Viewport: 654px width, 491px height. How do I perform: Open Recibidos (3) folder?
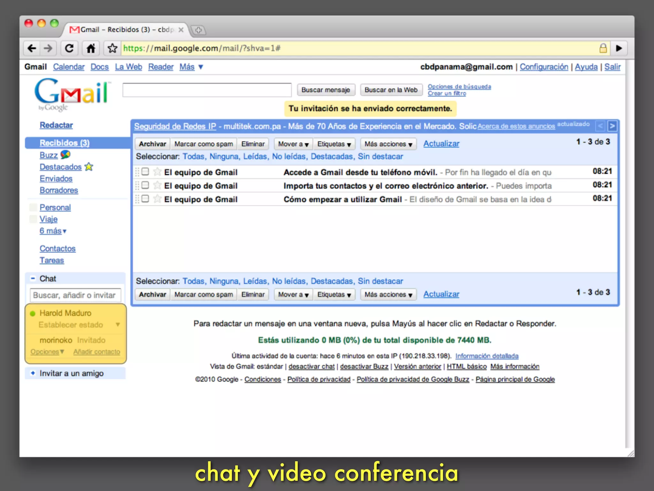(x=65, y=143)
